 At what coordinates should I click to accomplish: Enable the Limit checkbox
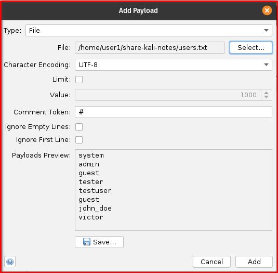coord(79,80)
